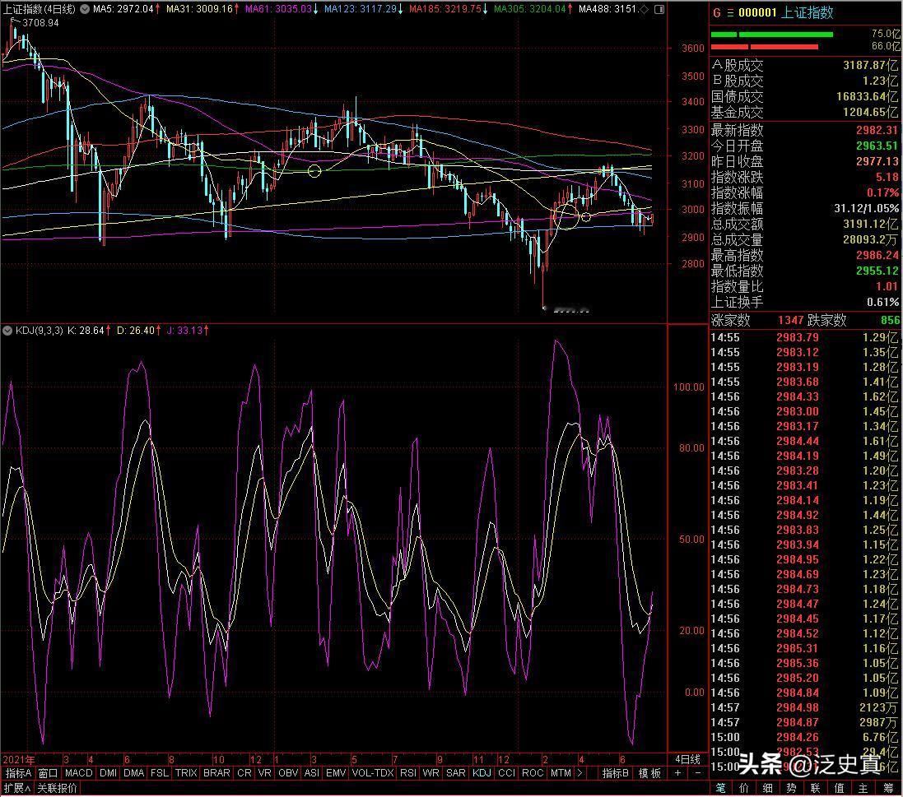The width and height of the screenshot is (903, 797).
Task: Click the 2021年 label on time axis
Action: (18, 760)
